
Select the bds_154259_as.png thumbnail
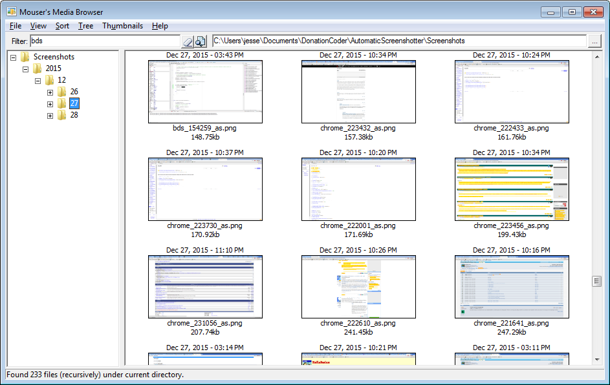[205, 92]
